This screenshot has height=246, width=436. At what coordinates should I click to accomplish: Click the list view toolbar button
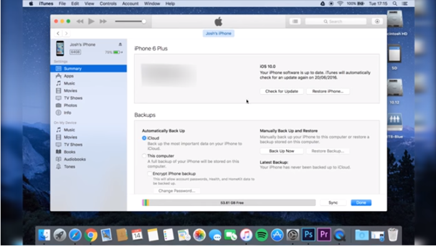click(x=295, y=21)
